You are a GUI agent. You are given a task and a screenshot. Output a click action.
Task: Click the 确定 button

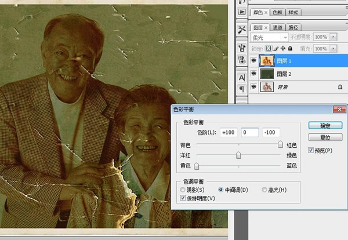[x=325, y=125]
